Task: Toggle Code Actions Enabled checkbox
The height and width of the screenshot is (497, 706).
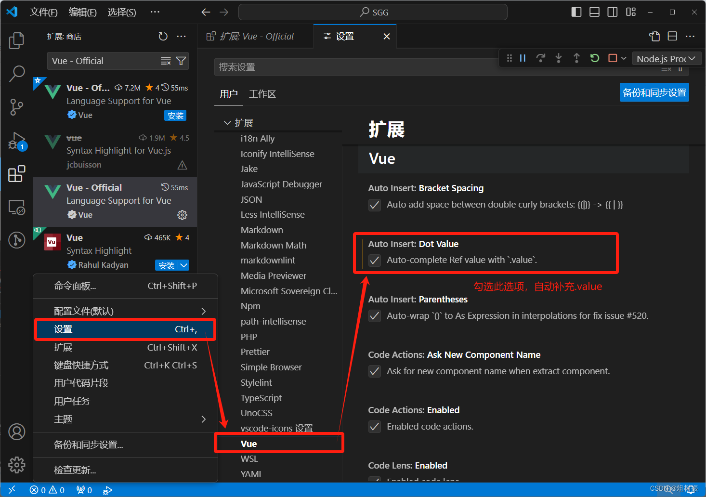Action: [x=375, y=427]
